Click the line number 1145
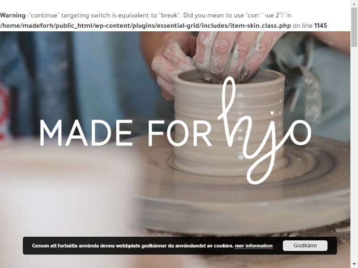The height and width of the screenshot is (268, 358). [x=320, y=25]
